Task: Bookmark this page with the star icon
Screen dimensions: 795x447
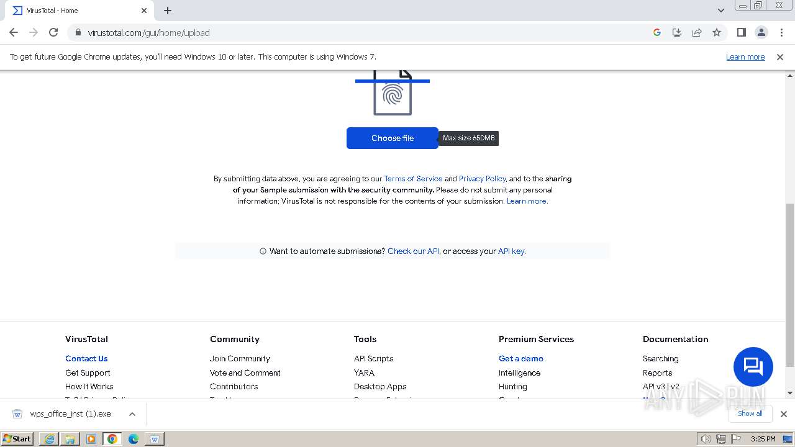Action: tap(717, 32)
